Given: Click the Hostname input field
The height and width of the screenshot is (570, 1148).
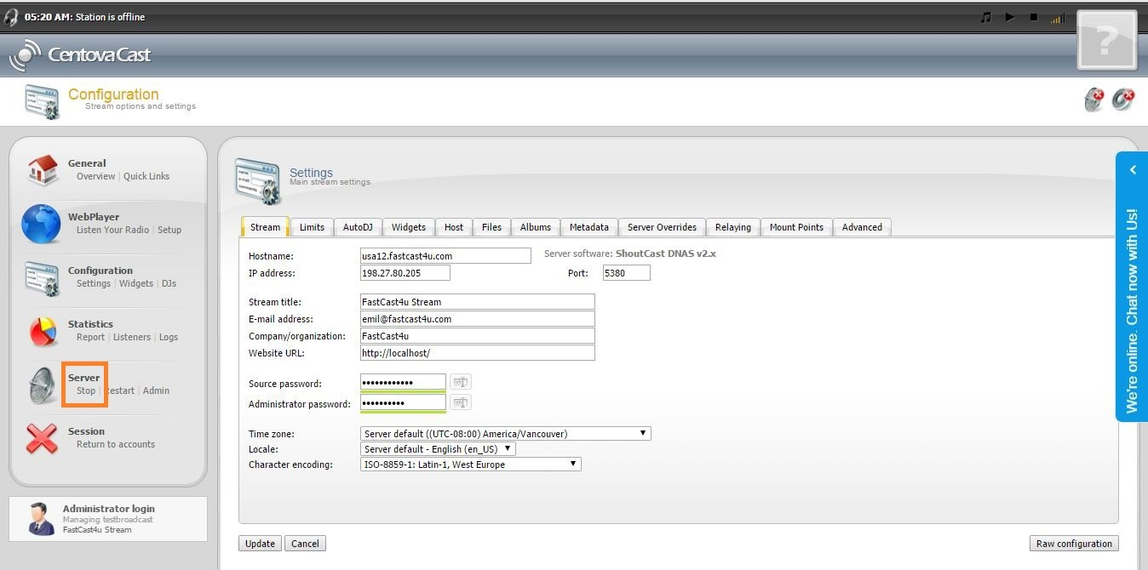Looking at the screenshot, I should point(445,255).
